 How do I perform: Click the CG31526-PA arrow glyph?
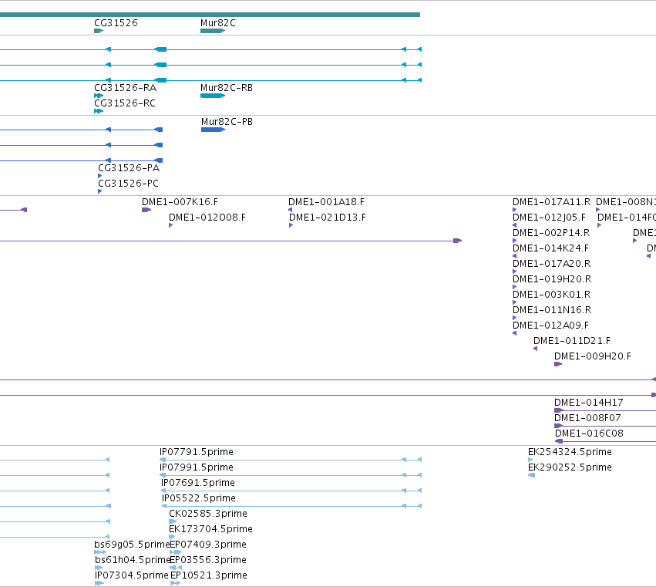coord(100,177)
